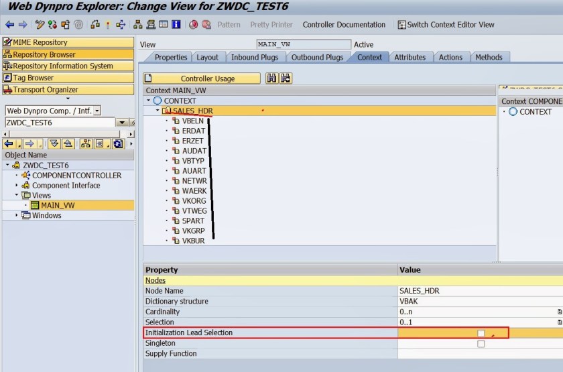Click the blue information icon in toolbar

coord(176,24)
